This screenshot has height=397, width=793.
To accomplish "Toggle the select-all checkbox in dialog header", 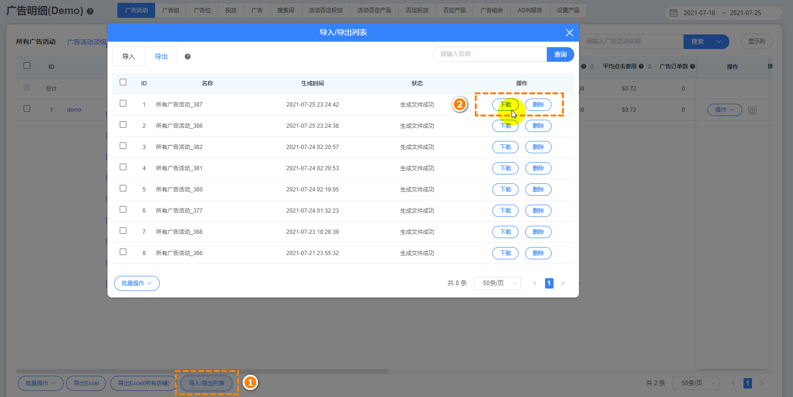I will [123, 83].
